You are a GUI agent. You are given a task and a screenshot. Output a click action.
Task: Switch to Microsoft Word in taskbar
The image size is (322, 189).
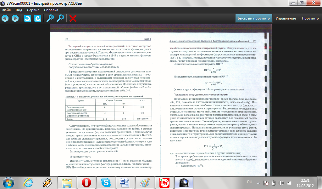coord(125,183)
